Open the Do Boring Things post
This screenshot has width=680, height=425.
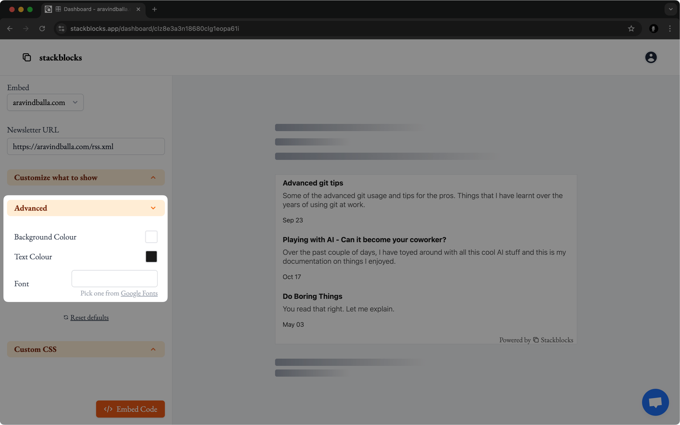coord(312,296)
